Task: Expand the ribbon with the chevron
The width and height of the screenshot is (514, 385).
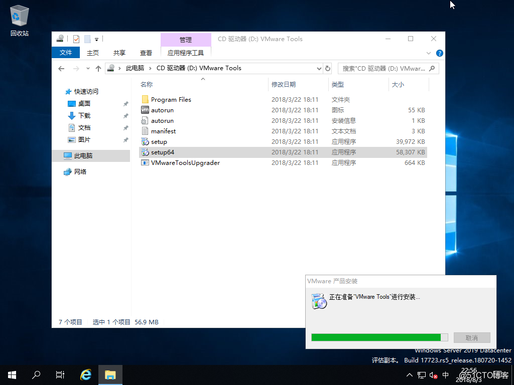Action: (x=429, y=53)
